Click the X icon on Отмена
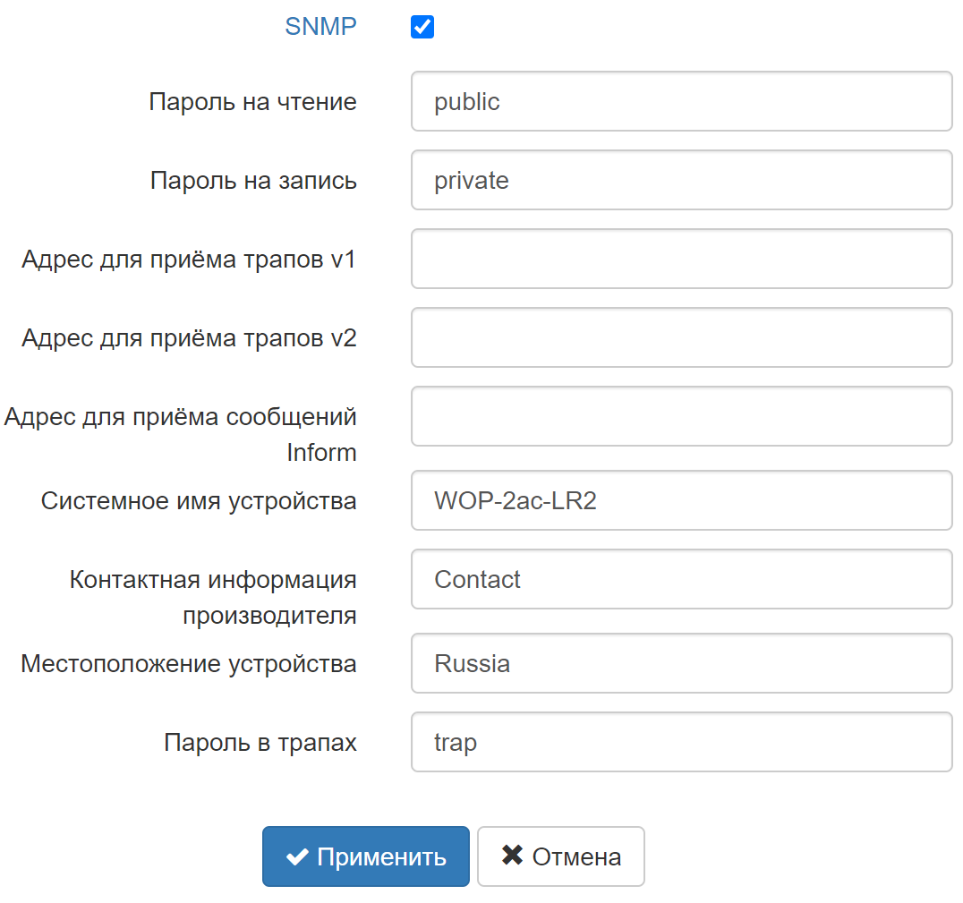Image resolution: width=963 pixels, height=903 pixels. 512,856
